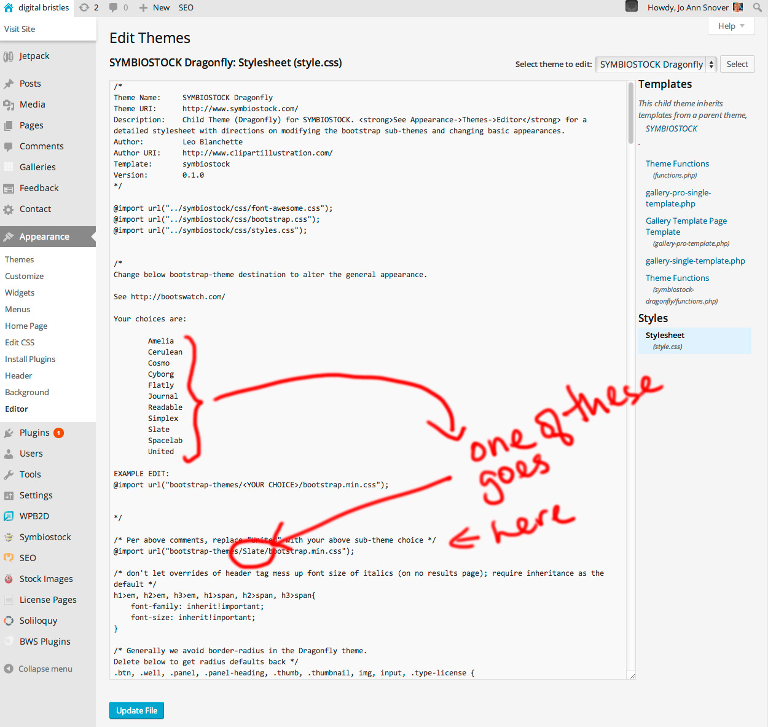This screenshot has width=768, height=727.
Task: Click the code editor vertical scrollbar
Action: tap(631, 112)
